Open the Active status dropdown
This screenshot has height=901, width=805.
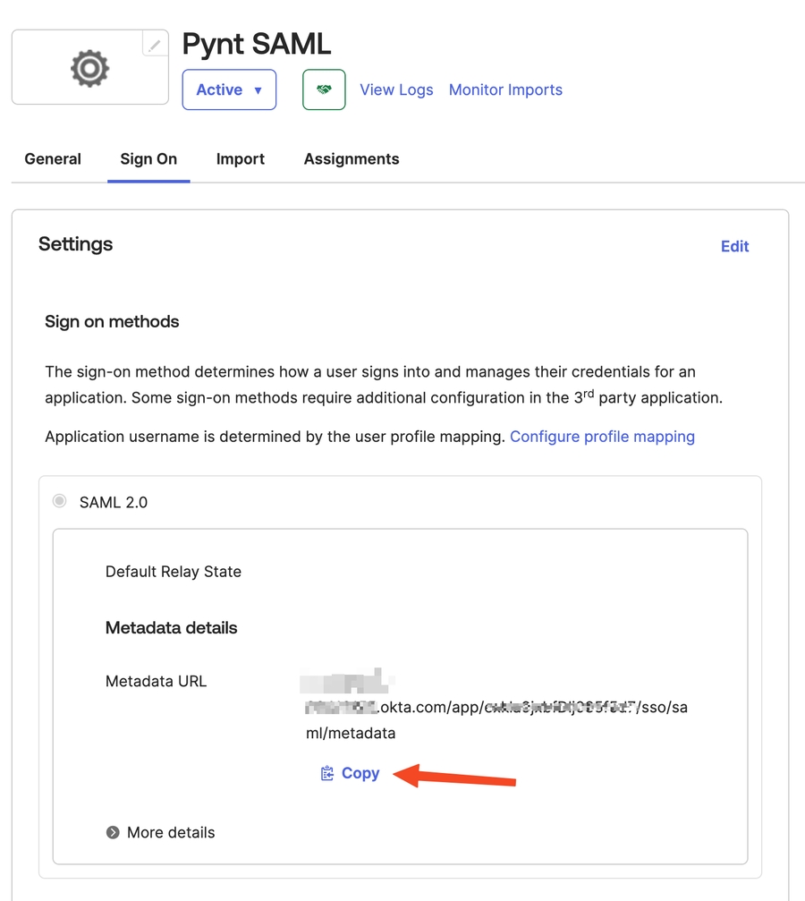point(229,89)
